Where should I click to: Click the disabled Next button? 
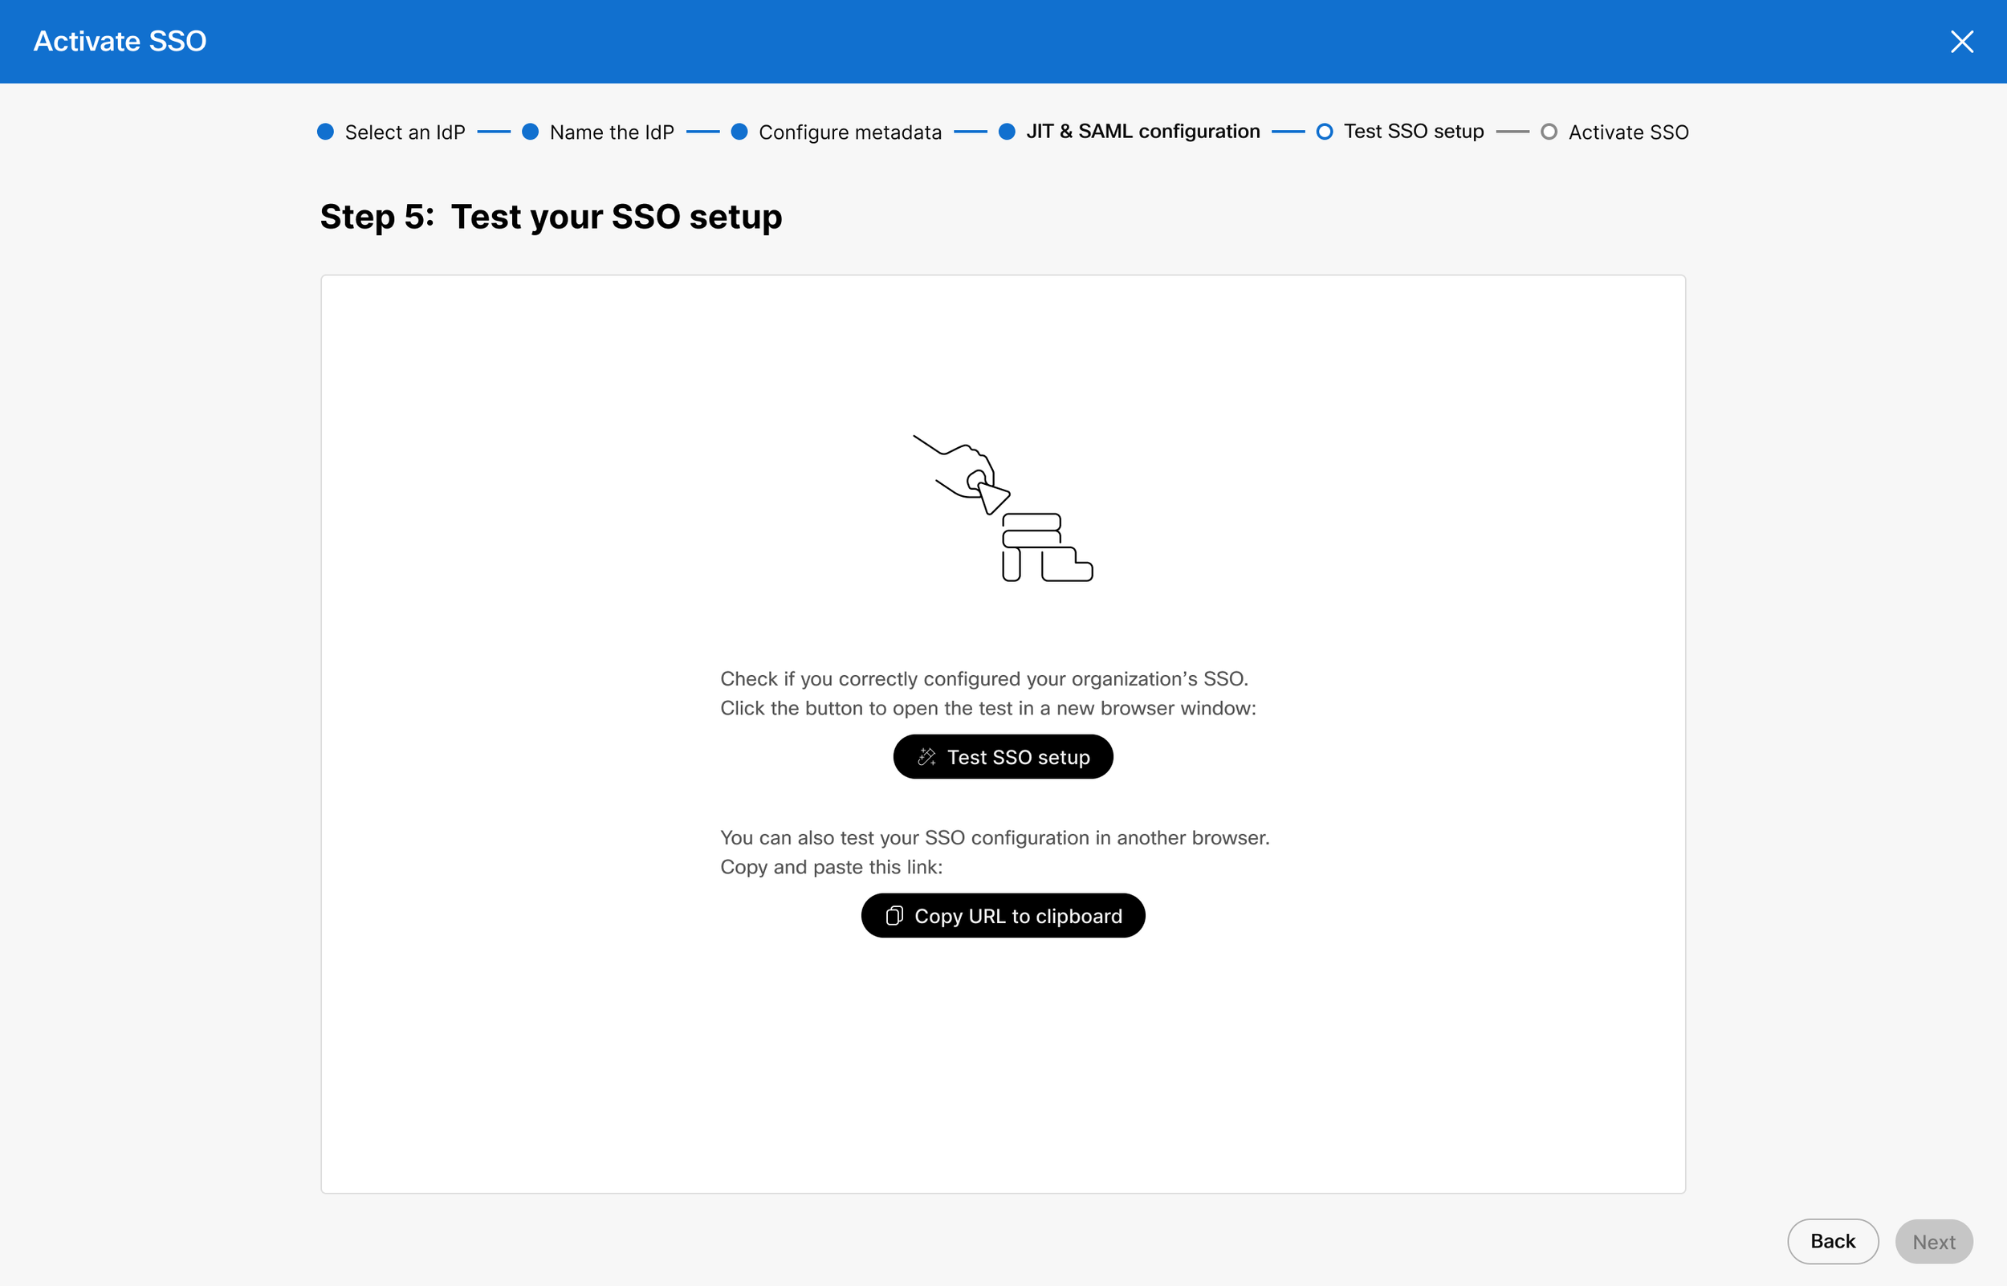1933,1242
